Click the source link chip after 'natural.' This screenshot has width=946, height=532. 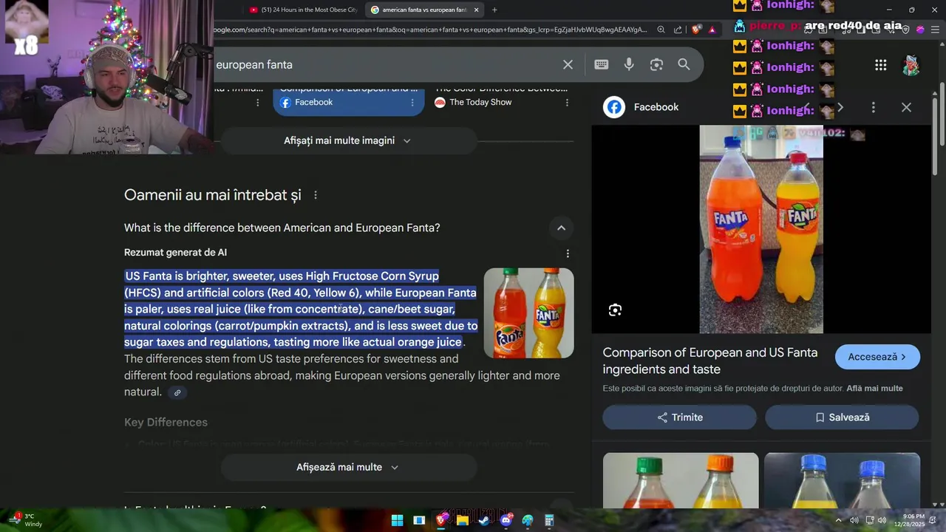177,392
